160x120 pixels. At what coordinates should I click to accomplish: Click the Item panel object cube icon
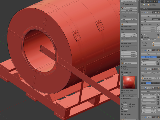(x=122, y=63)
